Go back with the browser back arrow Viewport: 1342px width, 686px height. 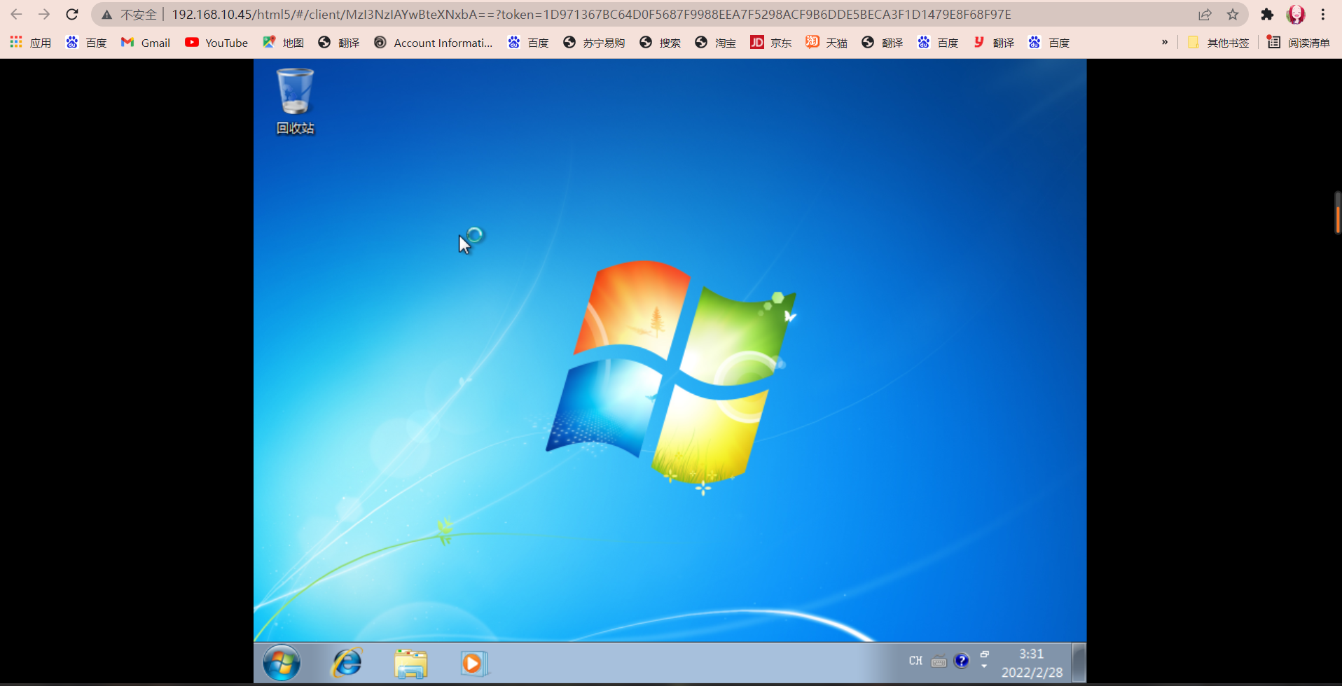coord(16,14)
